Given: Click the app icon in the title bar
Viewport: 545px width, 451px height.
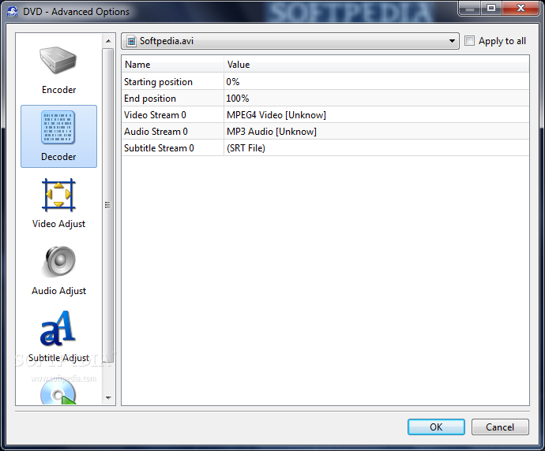Looking at the screenshot, I should [12, 12].
